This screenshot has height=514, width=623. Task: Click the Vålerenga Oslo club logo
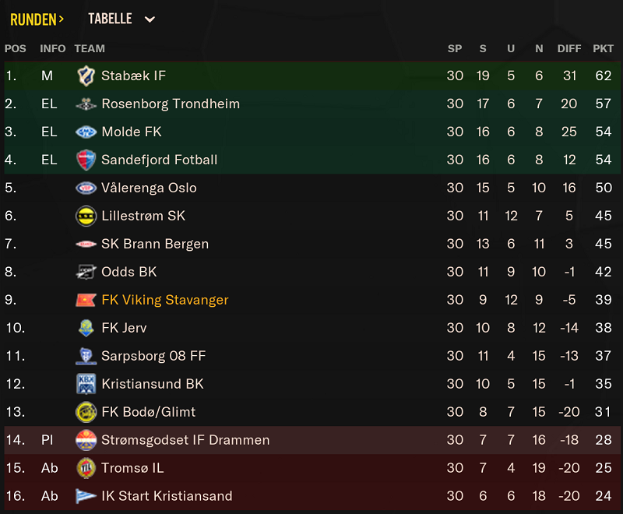(86, 188)
